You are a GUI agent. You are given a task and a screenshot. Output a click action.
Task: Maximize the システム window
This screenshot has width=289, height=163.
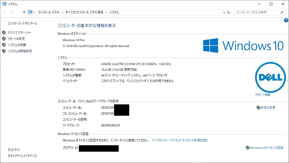pos(271,4)
